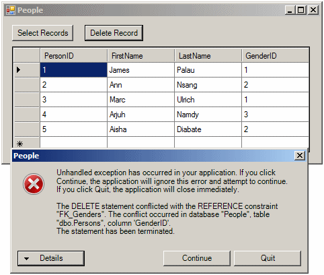Click the Unhandled exception message text
The height and width of the screenshot is (275, 324).
click(172, 181)
